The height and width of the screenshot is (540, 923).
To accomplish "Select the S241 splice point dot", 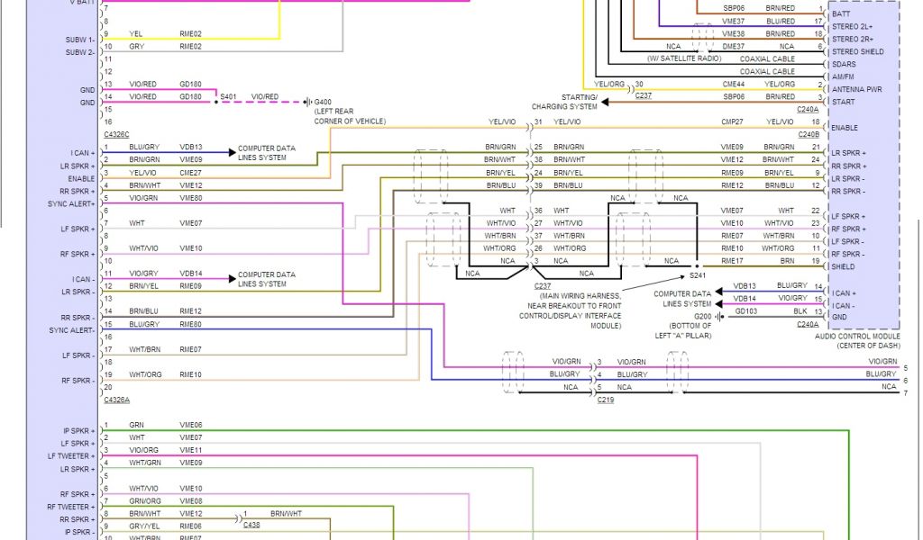I will tap(696, 267).
